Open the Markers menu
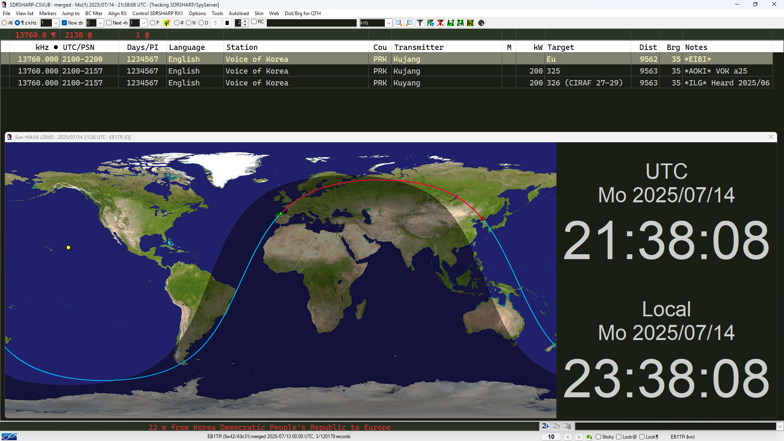This screenshot has width=784, height=441. click(48, 13)
